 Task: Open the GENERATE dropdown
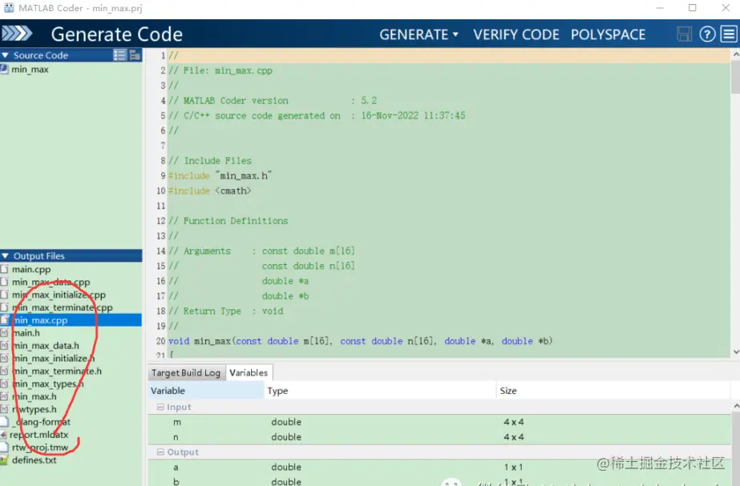point(419,34)
